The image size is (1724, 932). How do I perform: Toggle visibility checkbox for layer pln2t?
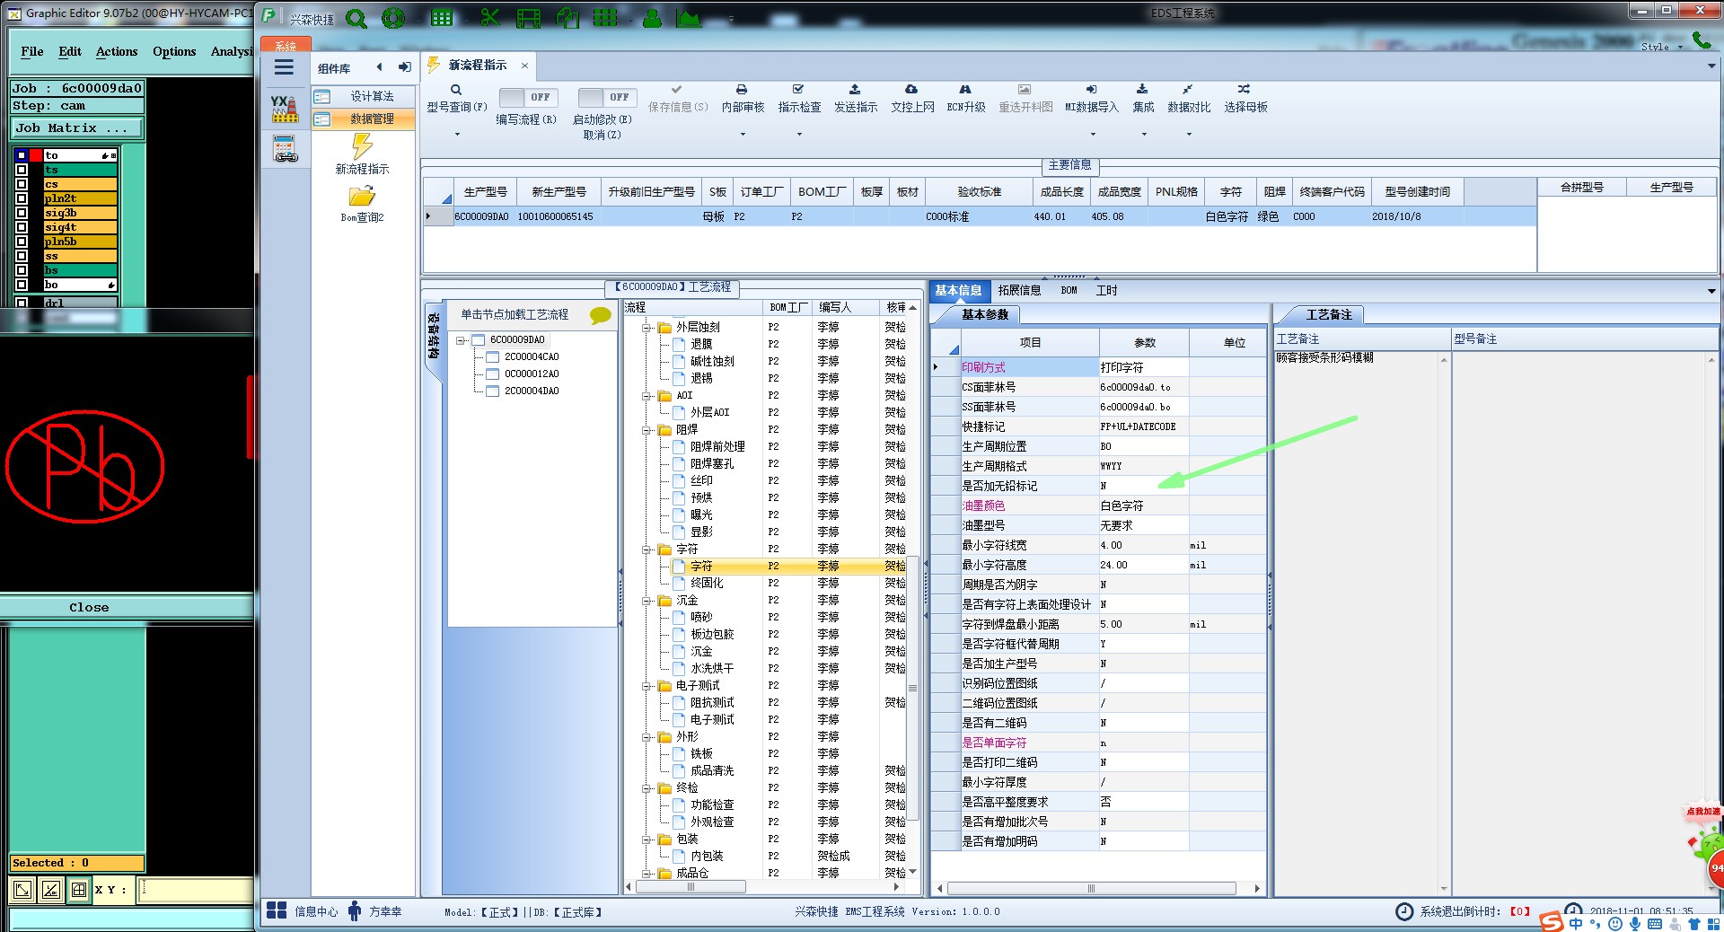22,198
